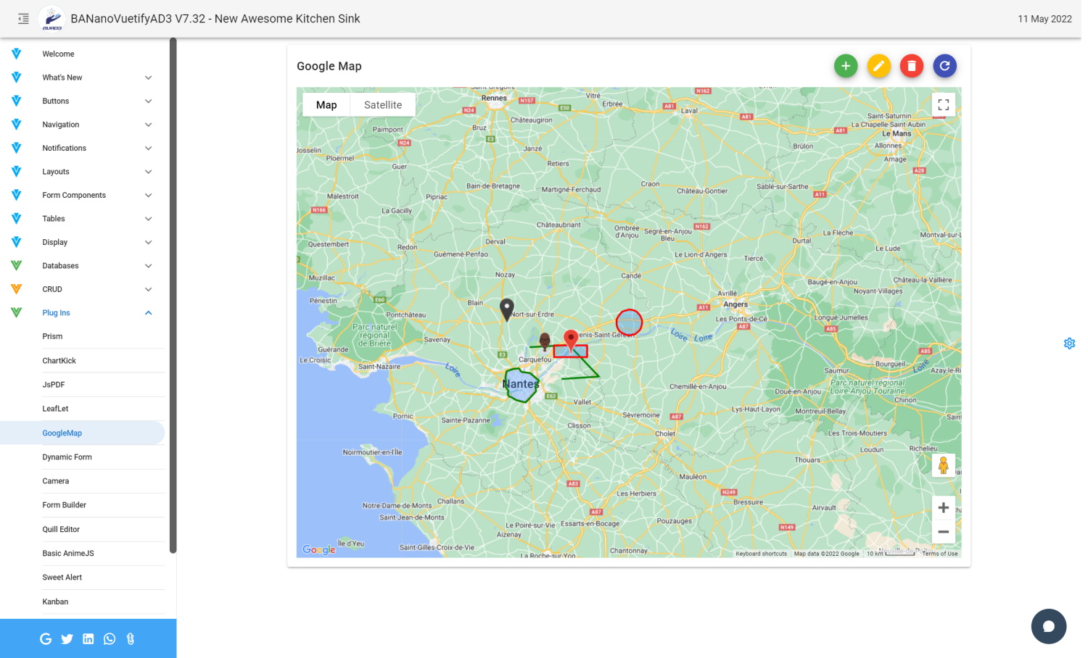The height and width of the screenshot is (658, 1088).
Task: Click the sidebar vertical scrollbar
Action: (173, 296)
